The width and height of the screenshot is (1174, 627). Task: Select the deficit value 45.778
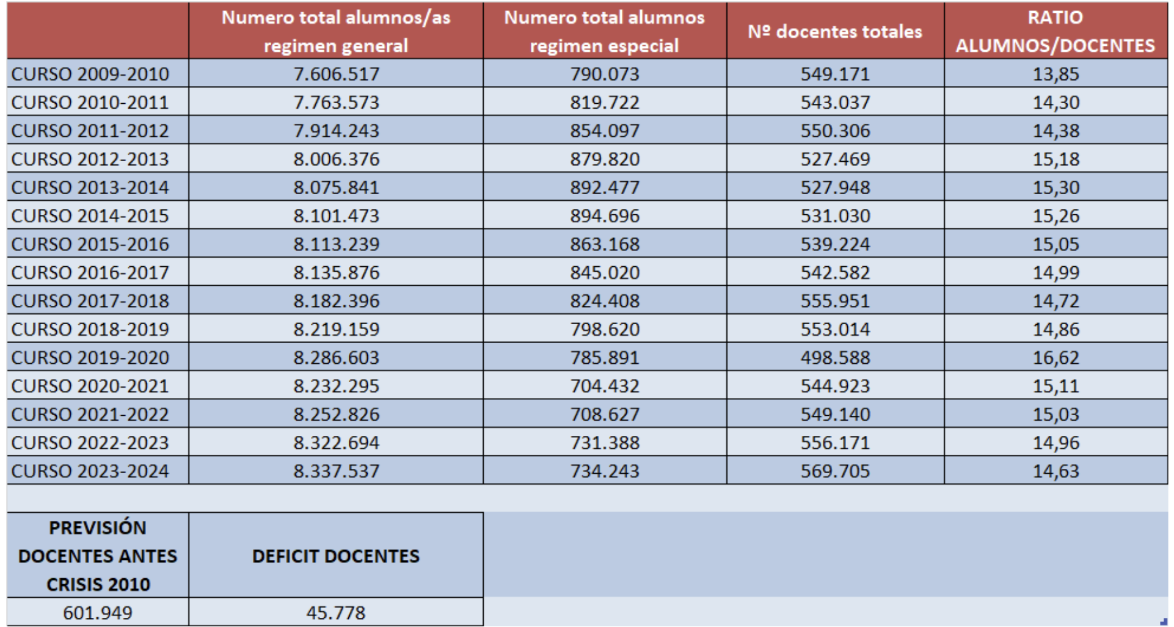(x=335, y=612)
